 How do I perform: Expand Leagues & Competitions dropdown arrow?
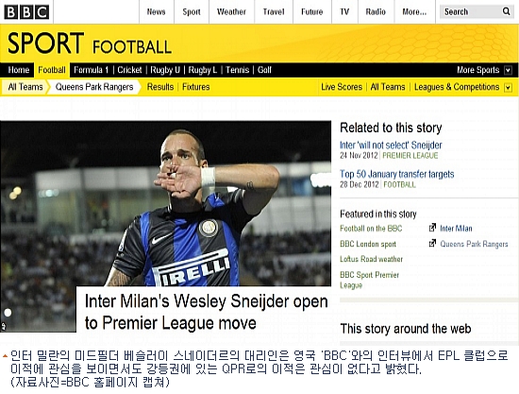point(508,87)
